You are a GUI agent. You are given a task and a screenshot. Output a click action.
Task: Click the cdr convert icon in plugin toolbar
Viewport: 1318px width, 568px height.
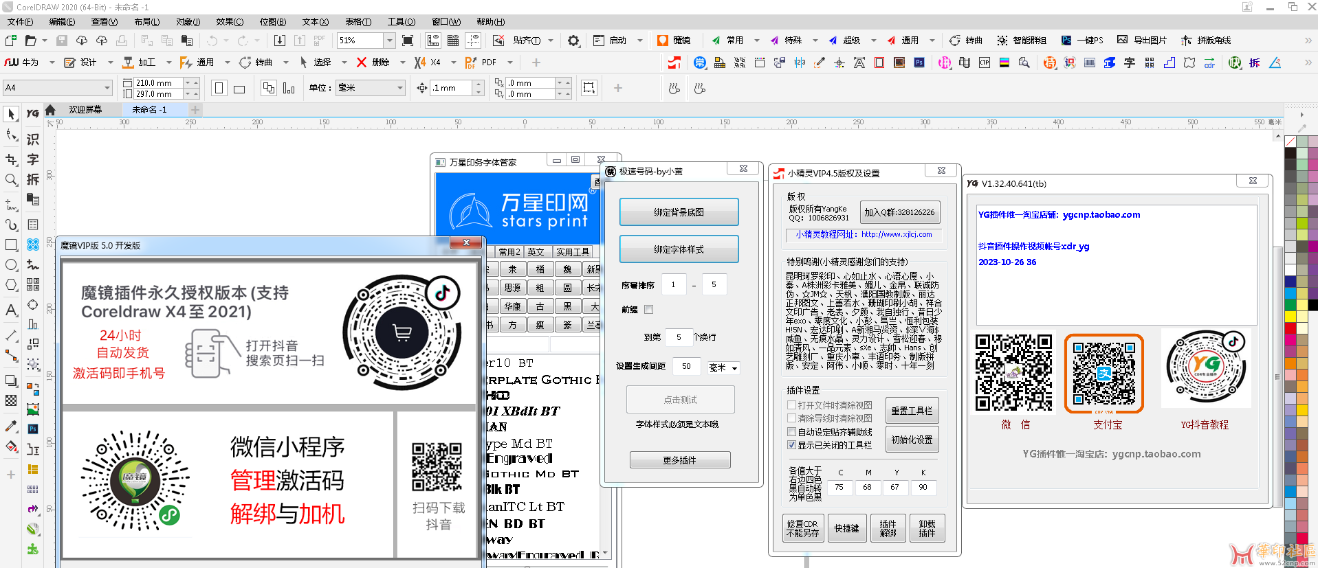[1209, 63]
